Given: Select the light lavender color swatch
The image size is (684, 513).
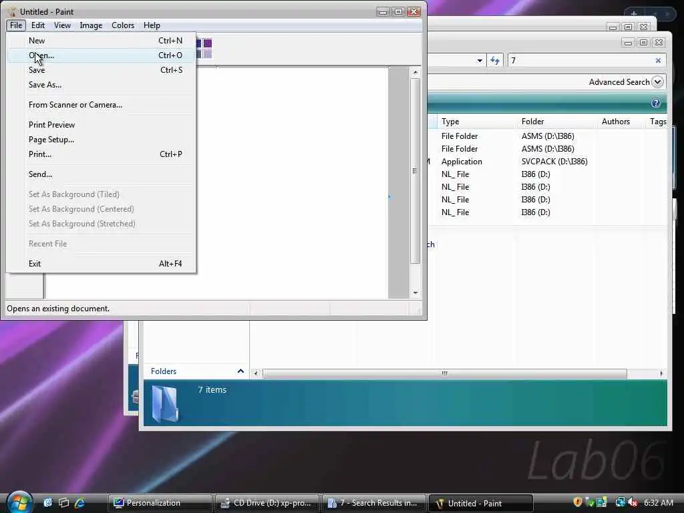Looking at the screenshot, I should [x=207, y=53].
